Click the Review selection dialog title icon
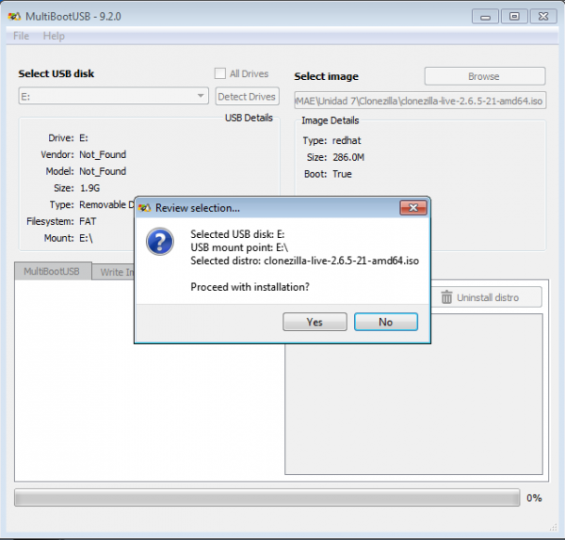The height and width of the screenshot is (540, 565). [144, 208]
